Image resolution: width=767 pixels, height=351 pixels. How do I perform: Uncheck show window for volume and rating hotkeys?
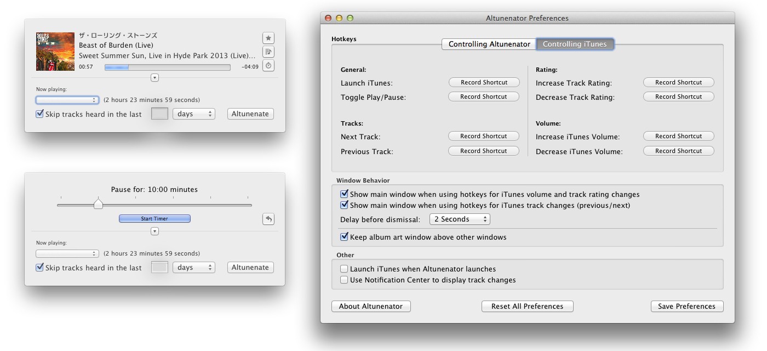pyautogui.click(x=344, y=194)
